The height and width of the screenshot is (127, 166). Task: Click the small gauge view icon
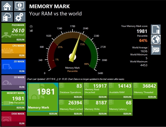pyautogui.click(x=31, y=26)
